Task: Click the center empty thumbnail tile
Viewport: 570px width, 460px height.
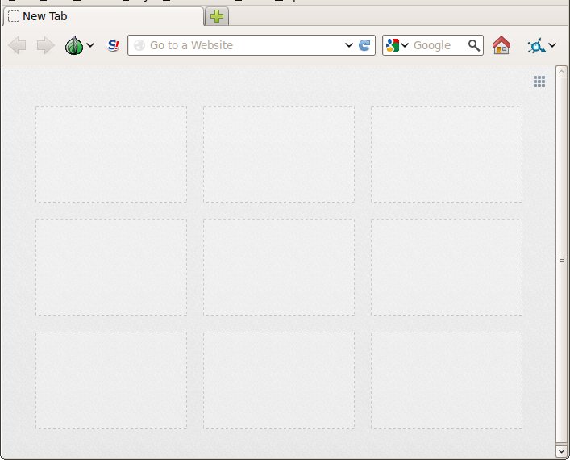Action: point(279,267)
